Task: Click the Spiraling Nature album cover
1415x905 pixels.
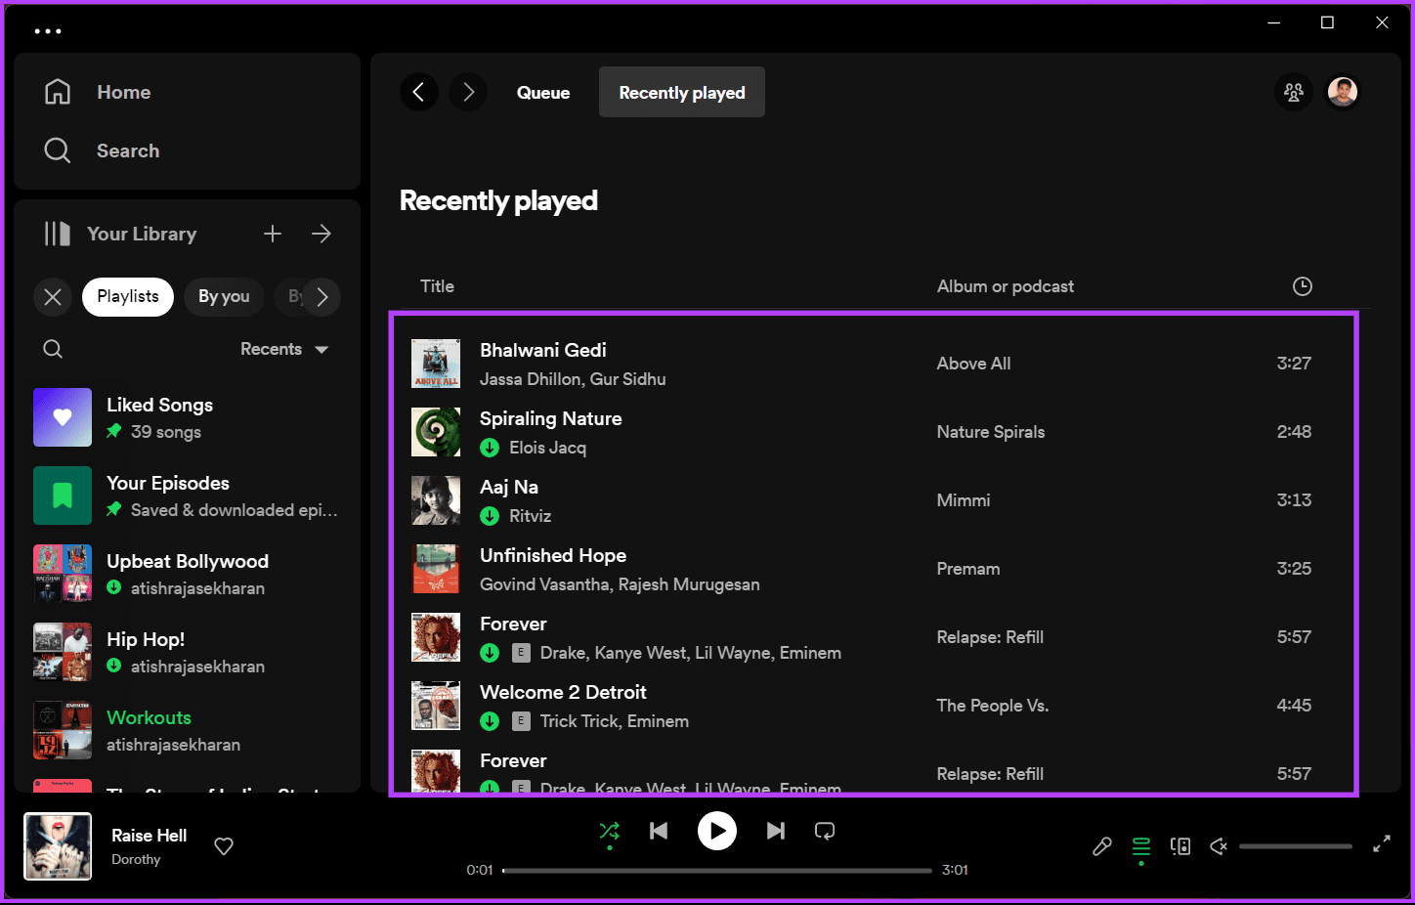Action: (x=436, y=432)
